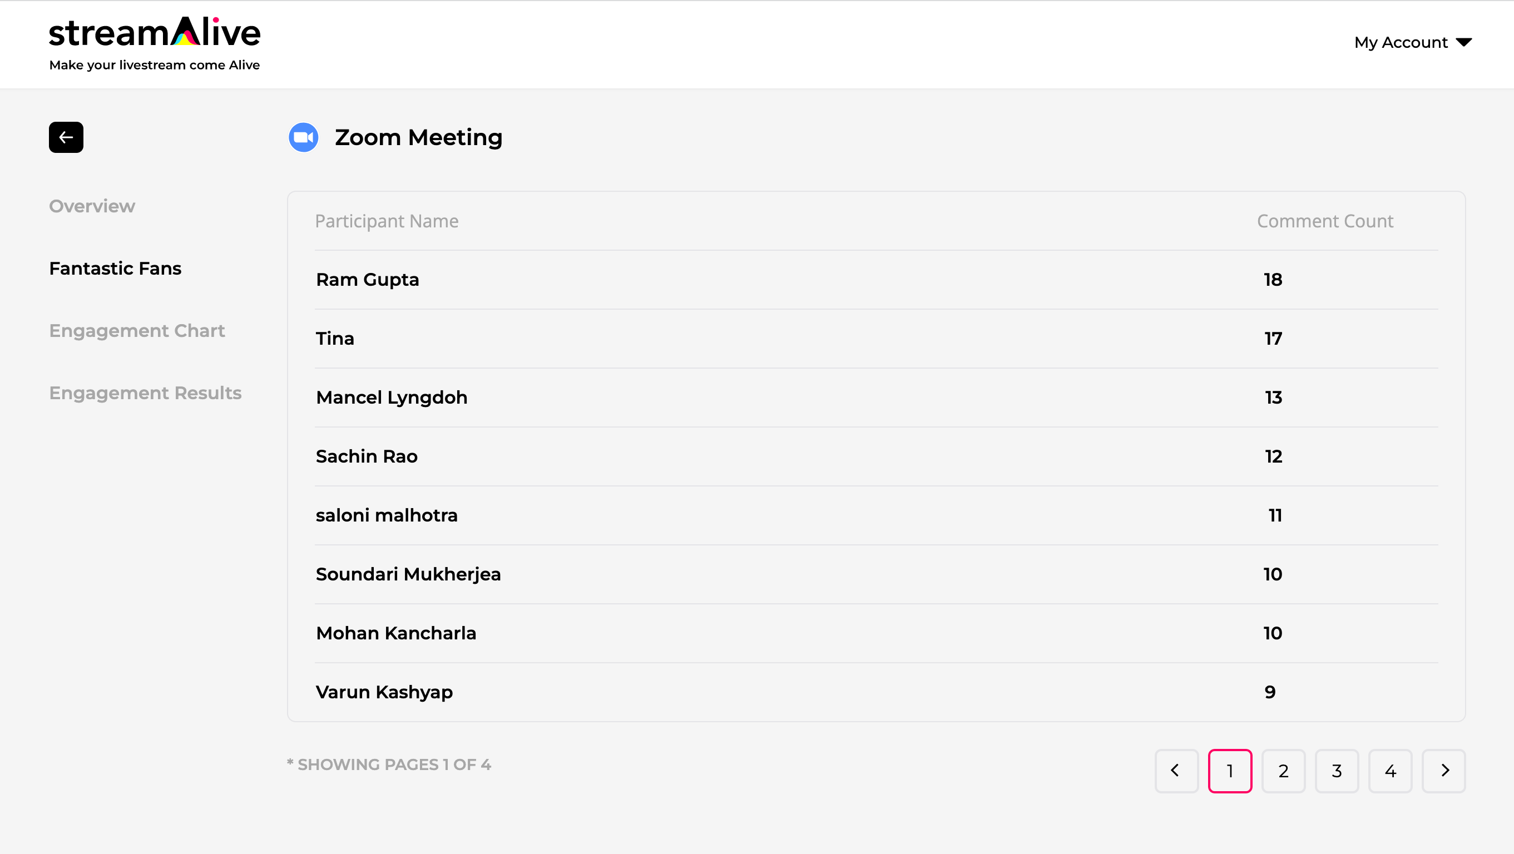Viewport: 1514px width, 854px height.
Task: Go to the previous page arrow
Action: (1176, 771)
